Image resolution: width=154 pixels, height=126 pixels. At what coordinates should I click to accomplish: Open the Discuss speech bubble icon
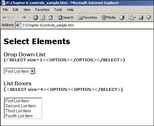[148, 17]
